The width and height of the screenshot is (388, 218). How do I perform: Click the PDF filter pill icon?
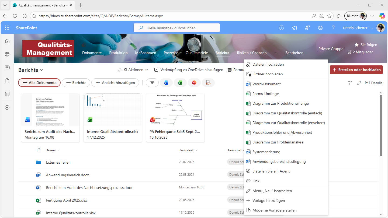[208, 83]
